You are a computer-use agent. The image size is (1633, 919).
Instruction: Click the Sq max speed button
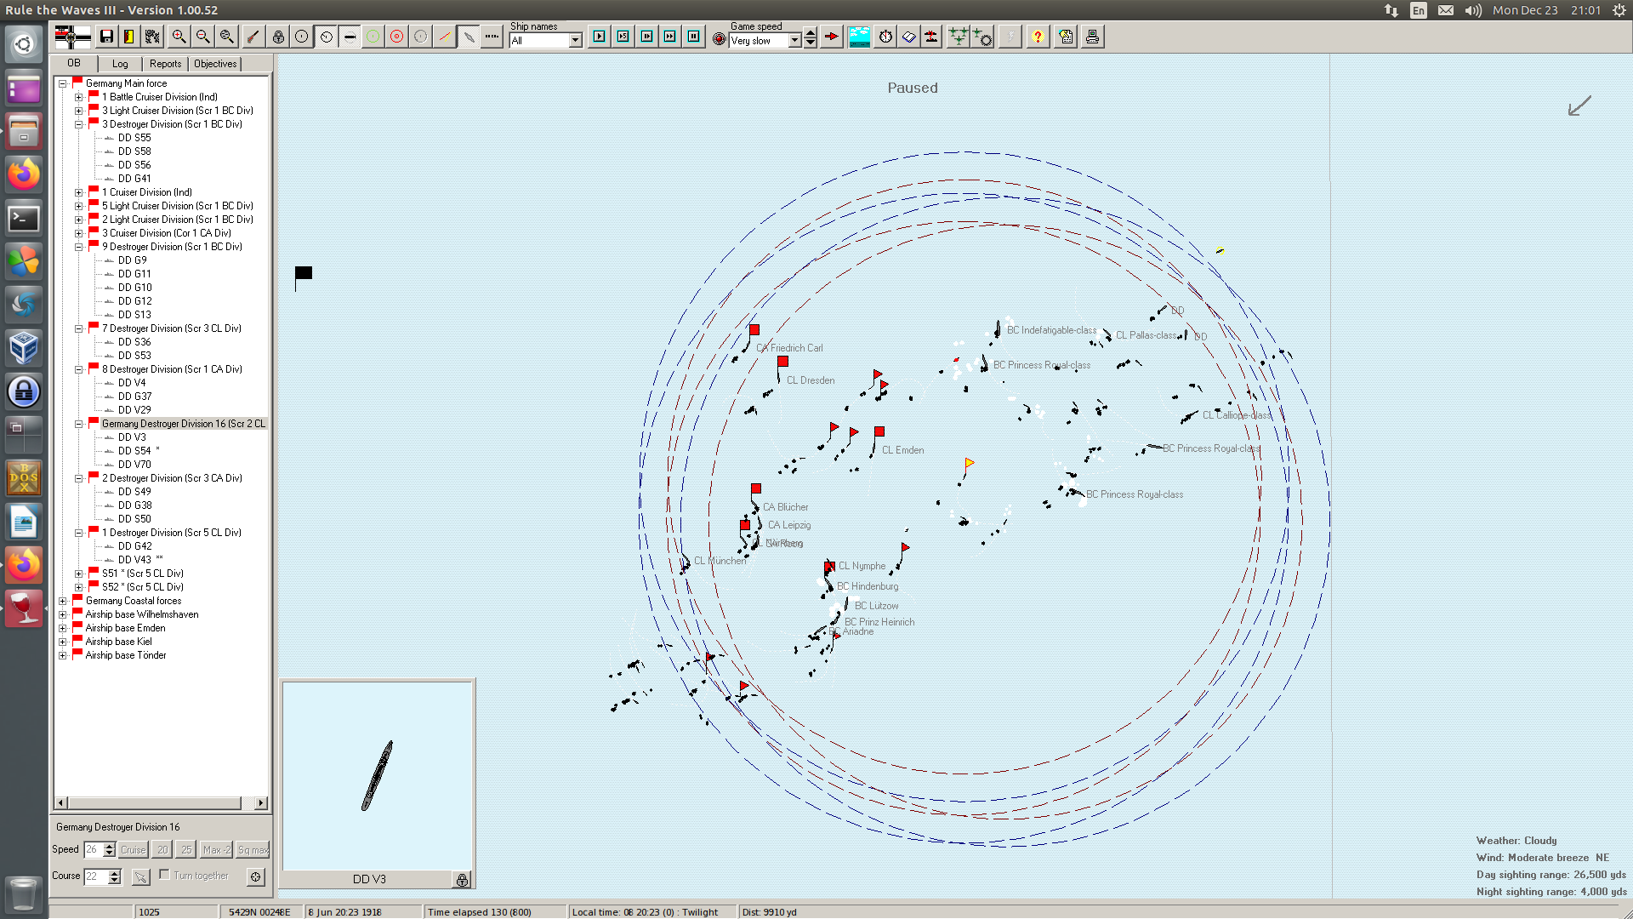point(253,849)
